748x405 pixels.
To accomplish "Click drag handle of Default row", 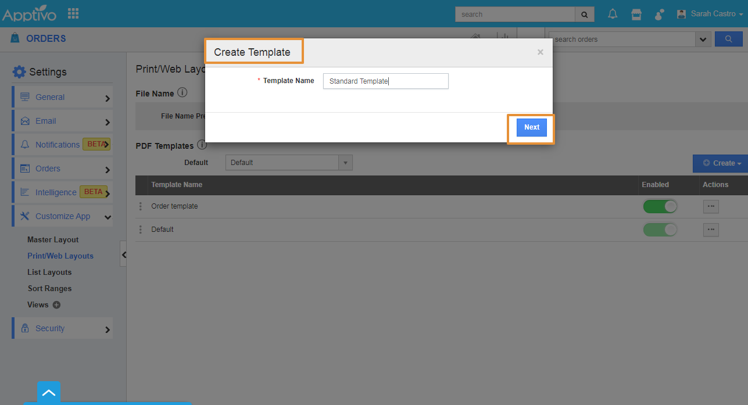I will 140,230.
